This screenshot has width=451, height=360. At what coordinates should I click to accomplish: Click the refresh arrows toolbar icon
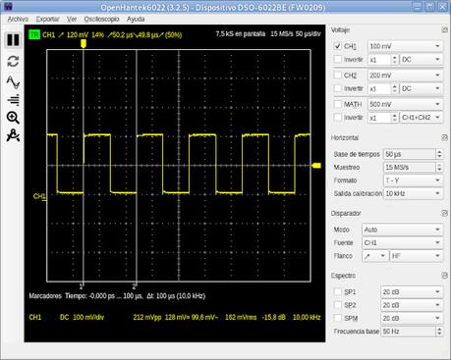(13, 61)
